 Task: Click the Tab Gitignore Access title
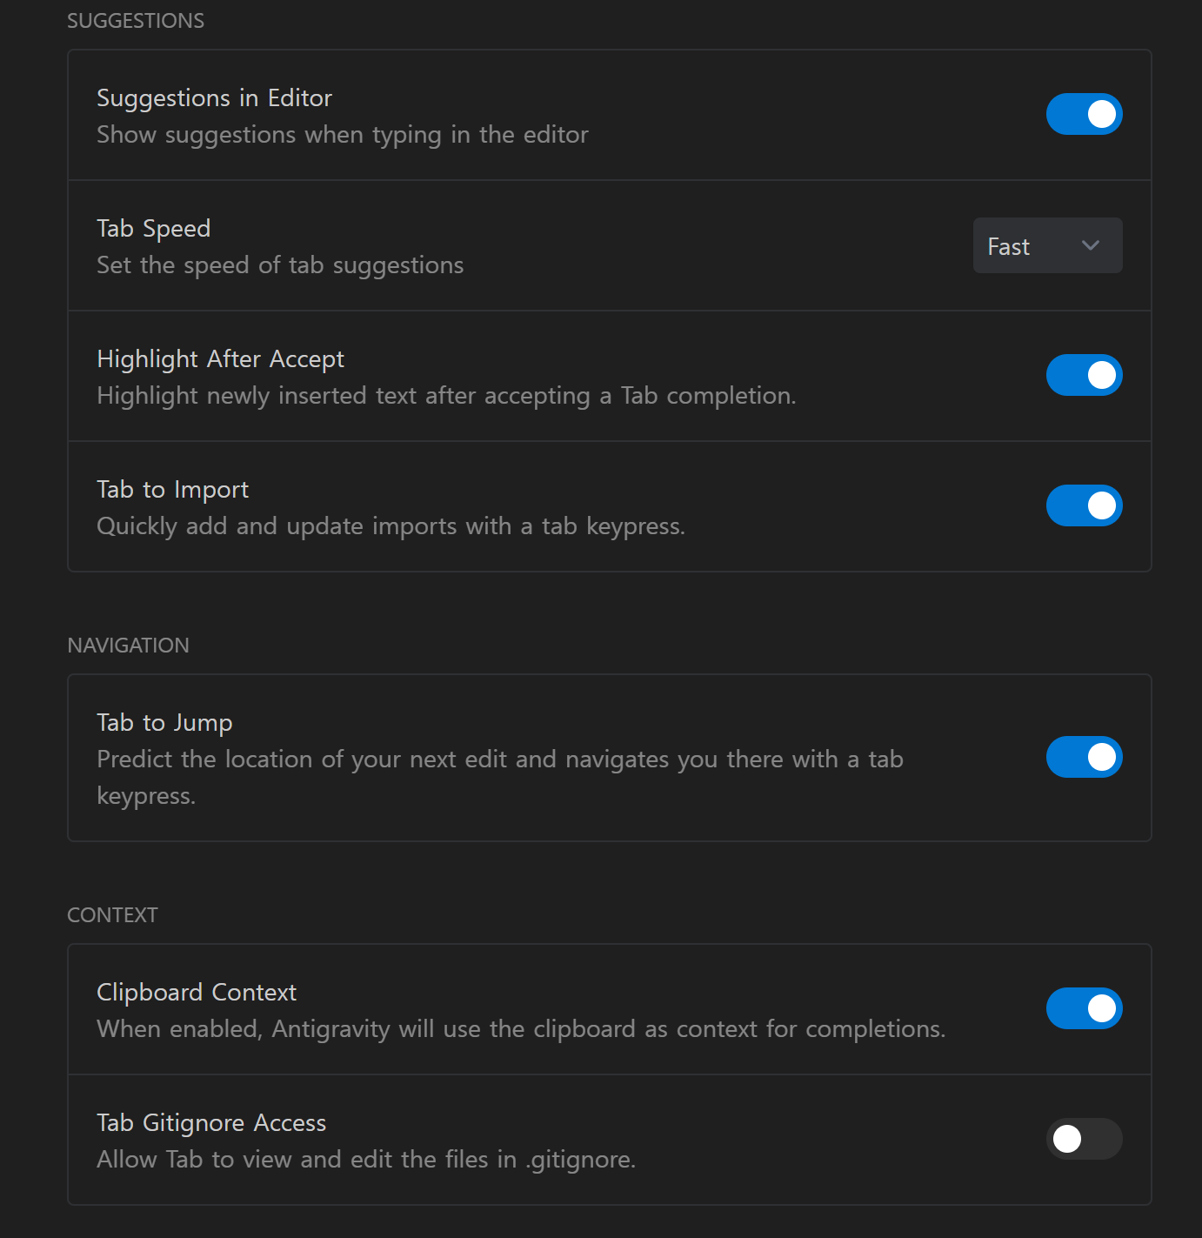(x=211, y=1123)
